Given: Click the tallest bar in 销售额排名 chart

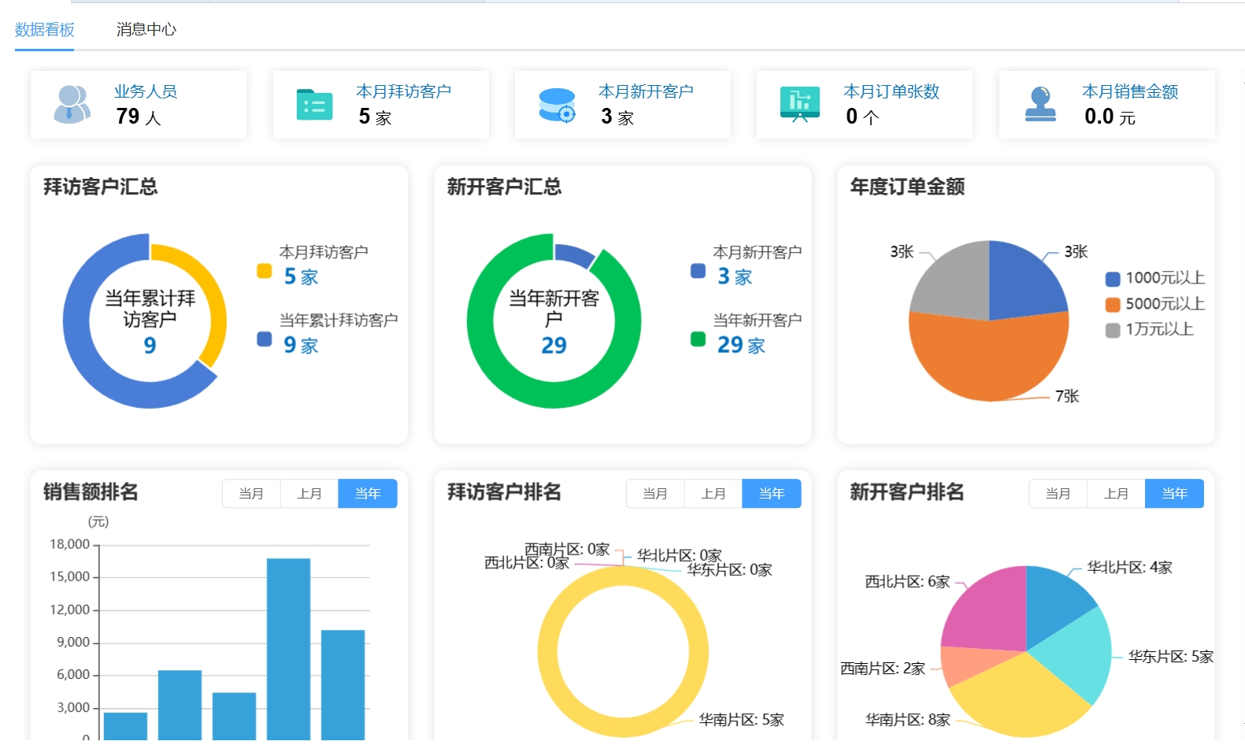Looking at the screenshot, I should [x=288, y=646].
